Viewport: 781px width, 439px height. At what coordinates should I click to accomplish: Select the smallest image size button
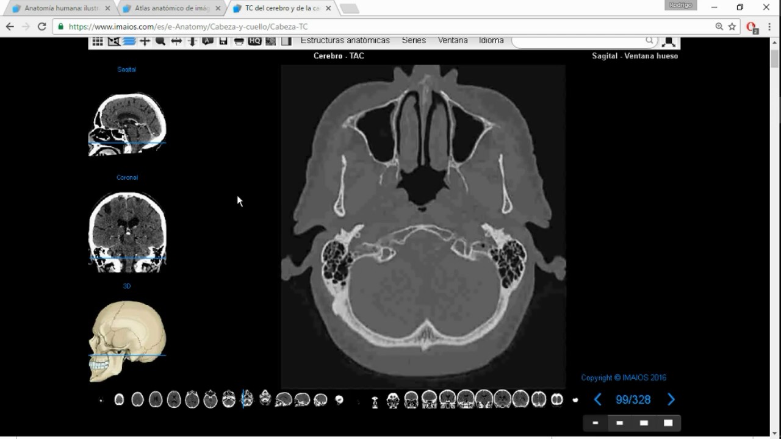[x=596, y=423]
